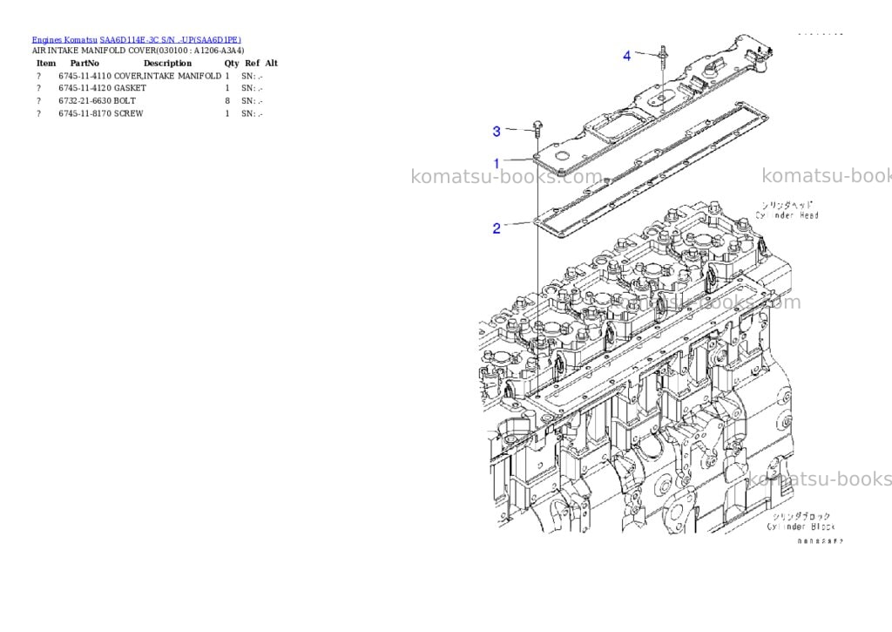The image size is (892, 632).
Task: Select part number 6745-11-4110
Action: 84,76
